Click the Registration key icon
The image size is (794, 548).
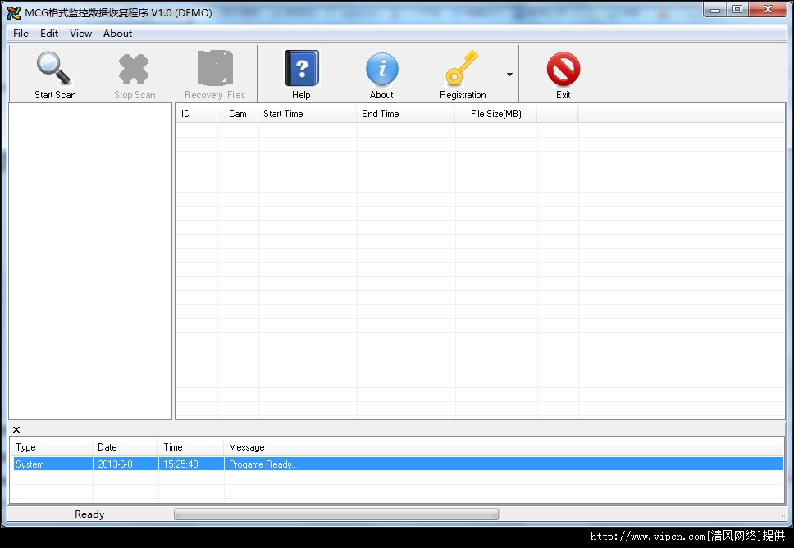[x=461, y=68]
